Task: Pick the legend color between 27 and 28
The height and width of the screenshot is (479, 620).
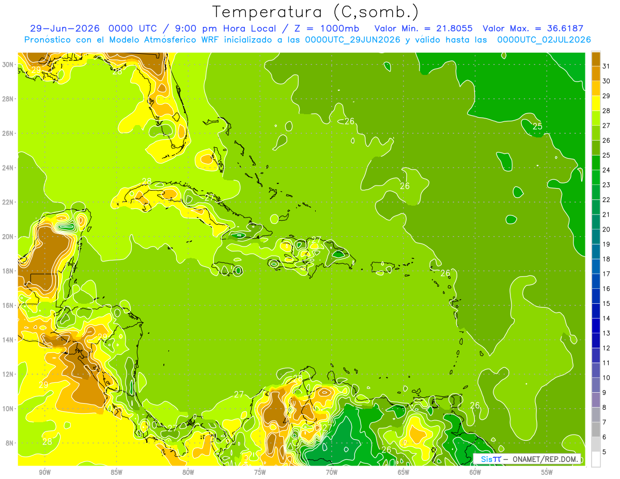Action: [x=596, y=118]
